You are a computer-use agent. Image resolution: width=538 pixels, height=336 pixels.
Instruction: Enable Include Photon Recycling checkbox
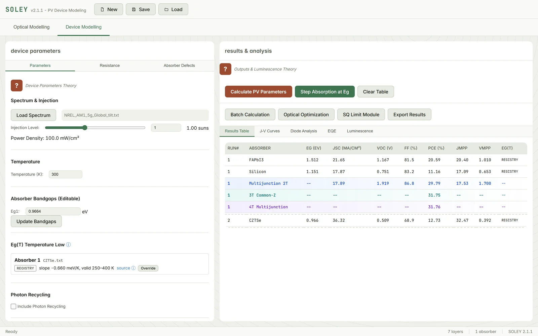tap(13, 306)
